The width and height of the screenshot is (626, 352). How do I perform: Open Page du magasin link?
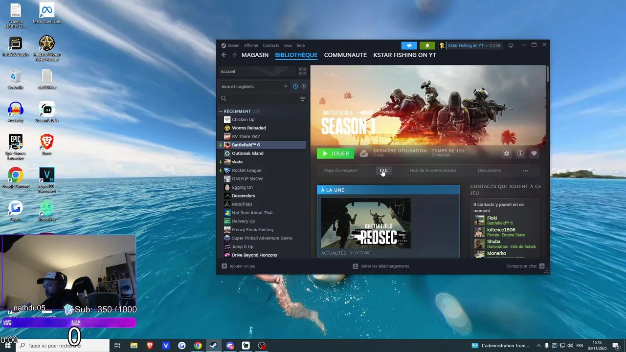pos(341,171)
